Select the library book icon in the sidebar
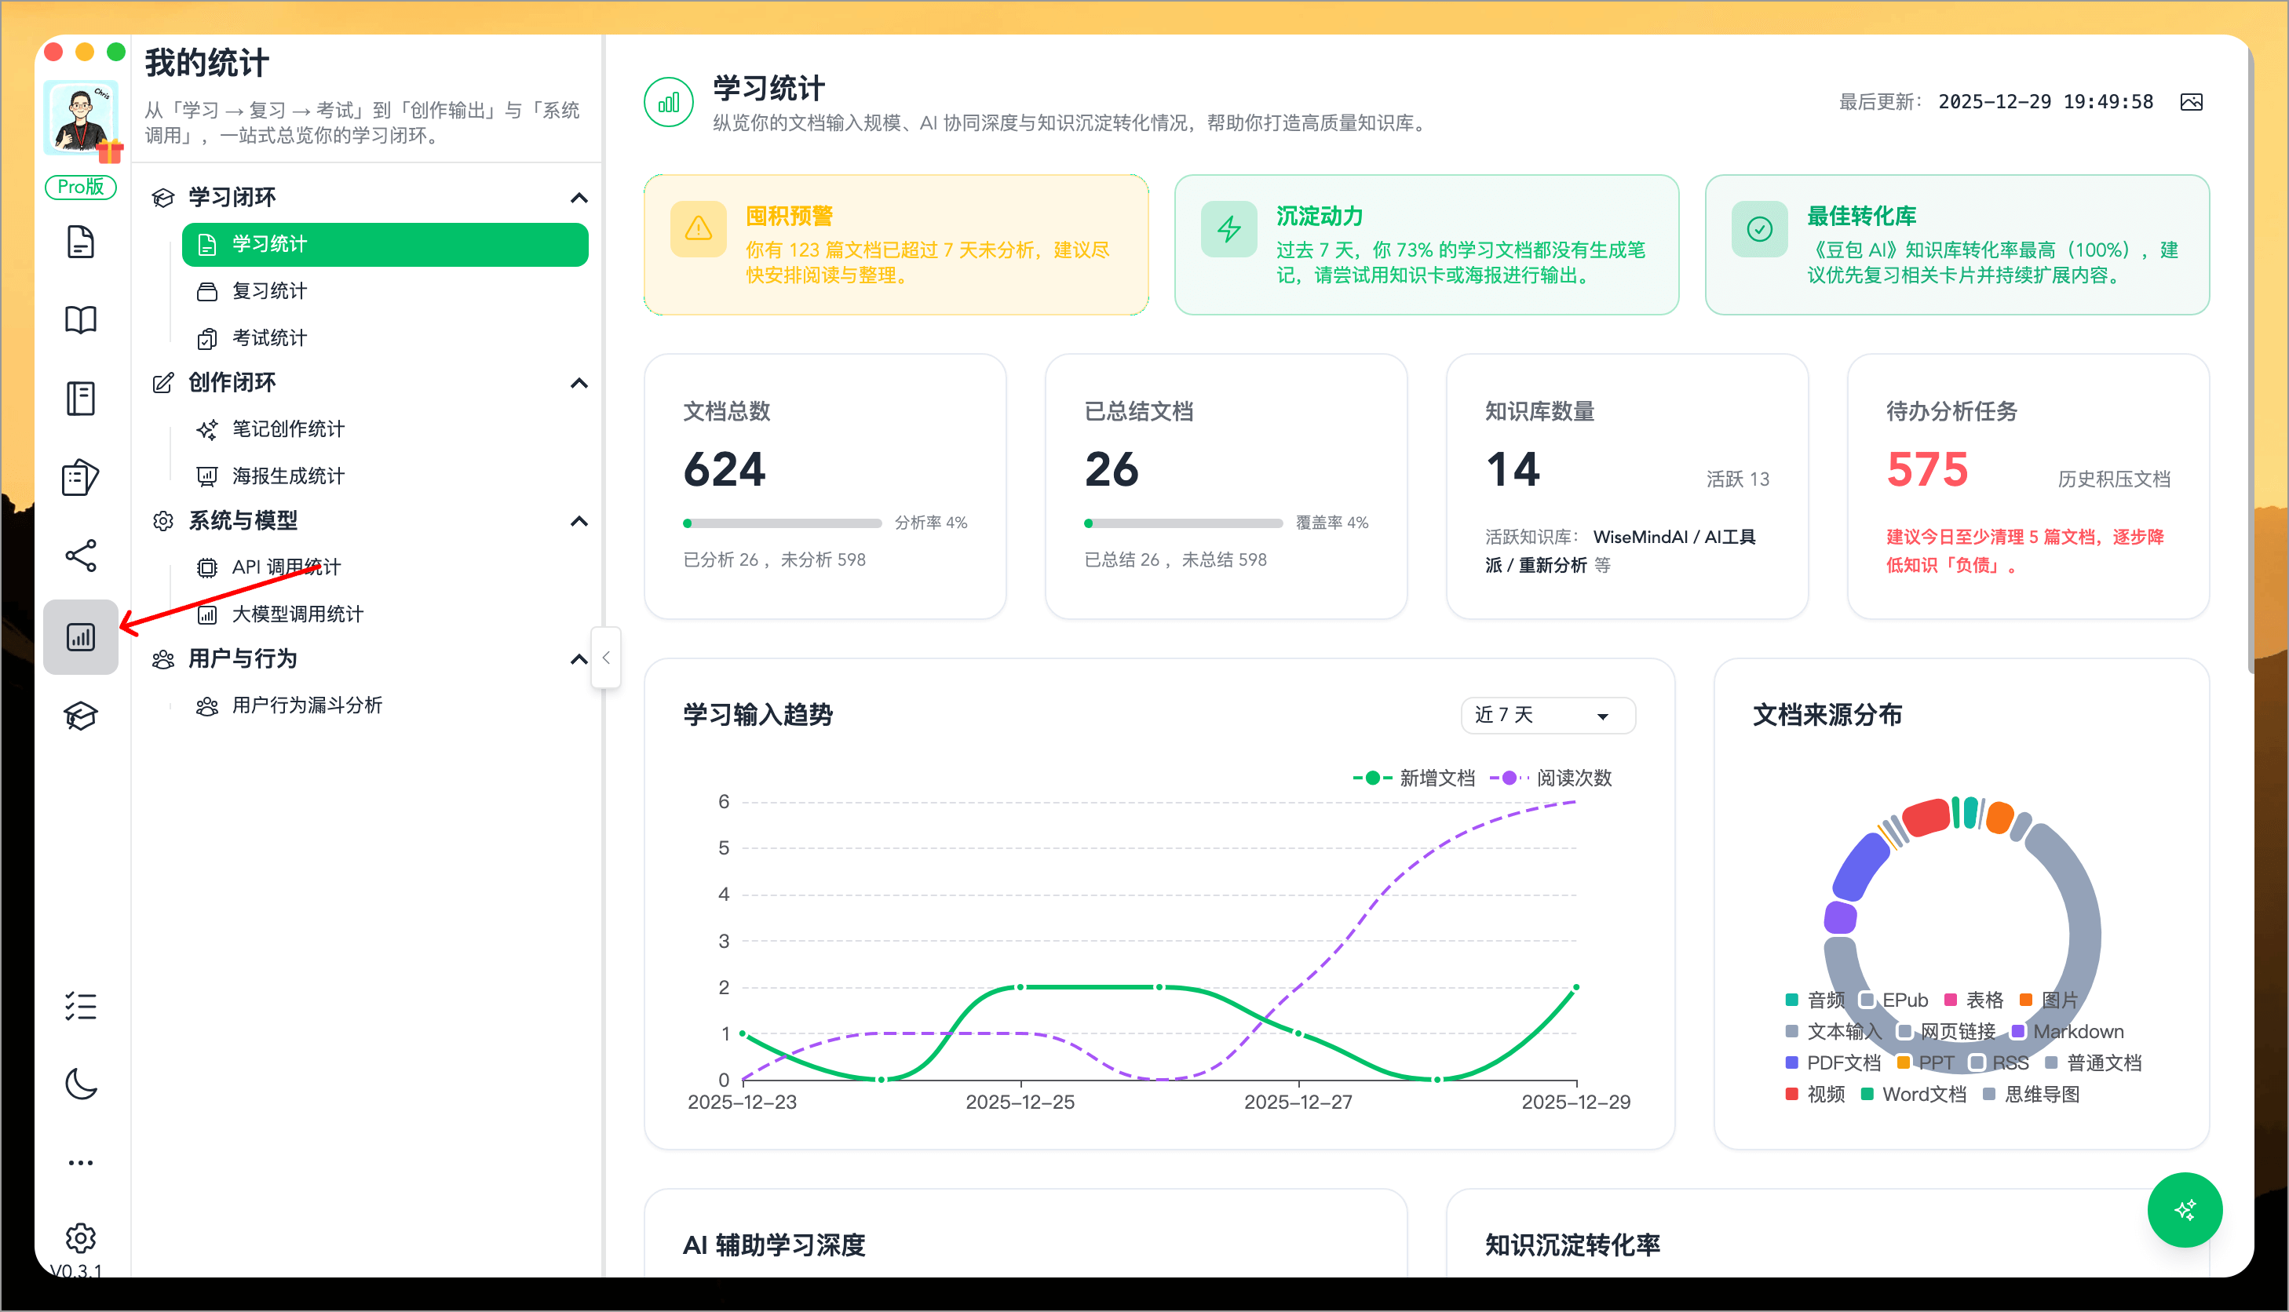2289x1312 pixels. click(x=81, y=319)
